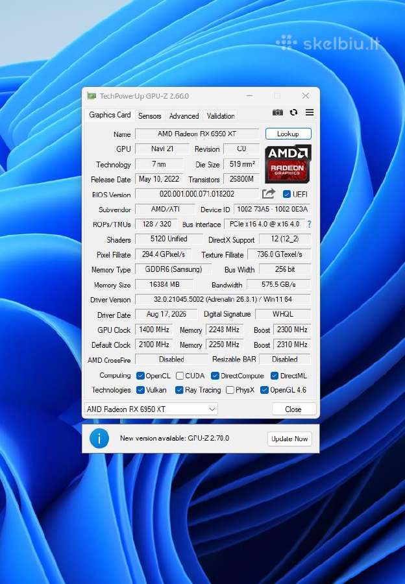Viewport: 405px width, 584px height.
Task: Take a GPU-Z screenshot with camera icon
Action: point(278,112)
